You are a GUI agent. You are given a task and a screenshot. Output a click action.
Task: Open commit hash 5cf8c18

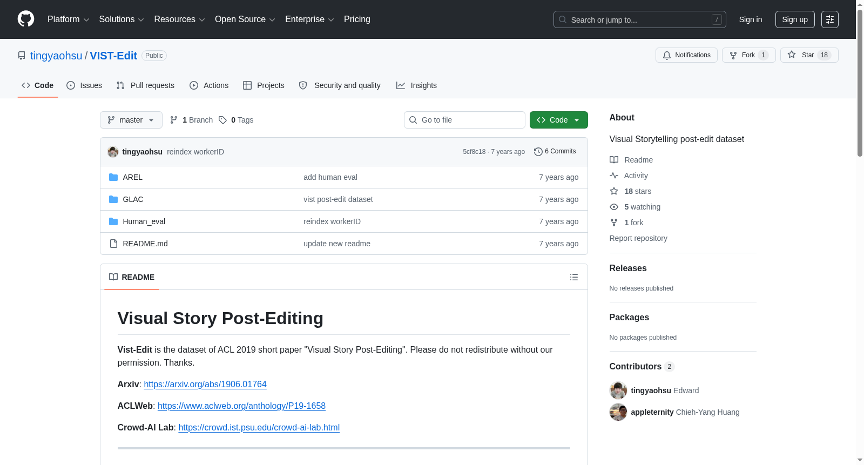(x=474, y=152)
